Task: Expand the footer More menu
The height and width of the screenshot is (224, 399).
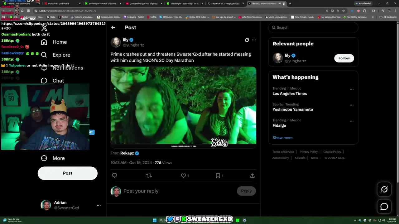Action: click(x=316, y=158)
